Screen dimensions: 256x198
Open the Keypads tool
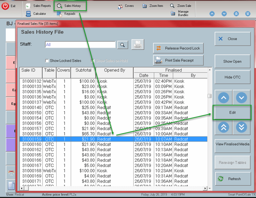coord(66,14)
